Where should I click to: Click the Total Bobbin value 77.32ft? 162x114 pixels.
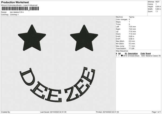(x=131, y=48)
